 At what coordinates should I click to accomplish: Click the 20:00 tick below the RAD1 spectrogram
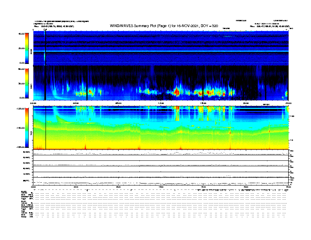(x=246, y=103)
